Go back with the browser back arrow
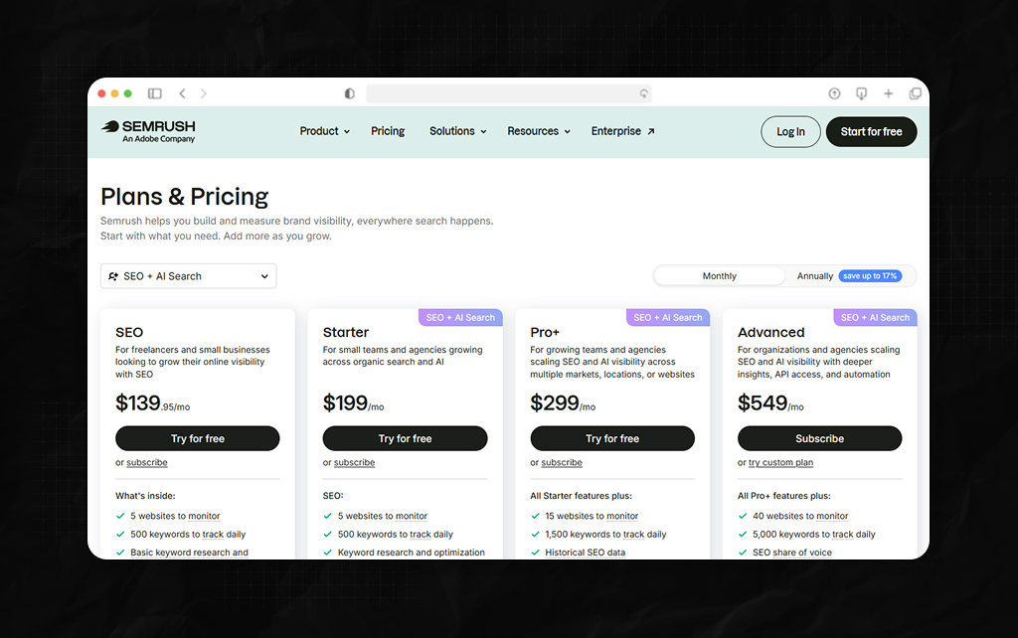The image size is (1018, 638). coord(183,93)
